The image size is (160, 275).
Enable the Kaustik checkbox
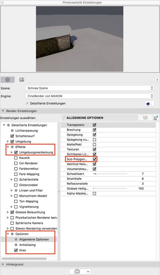point(16,158)
